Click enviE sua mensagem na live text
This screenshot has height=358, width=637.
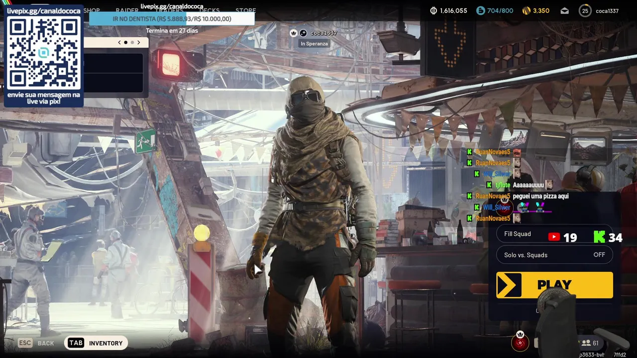[x=44, y=98]
